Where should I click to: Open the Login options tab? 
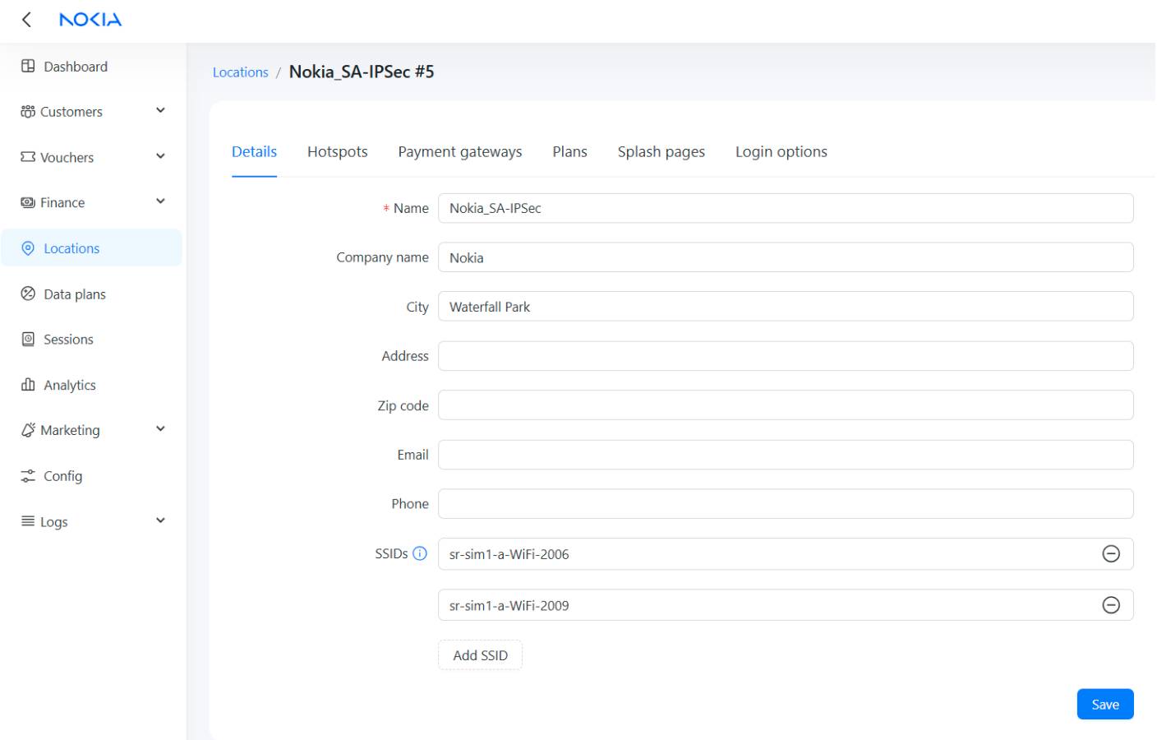pyautogui.click(x=781, y=151)
